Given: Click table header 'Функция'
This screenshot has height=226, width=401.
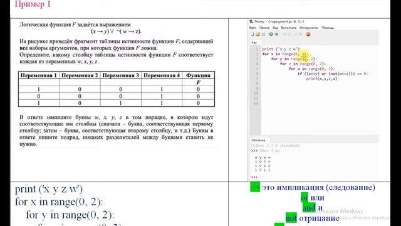Looking at the screenshot, I should (198, 75).
